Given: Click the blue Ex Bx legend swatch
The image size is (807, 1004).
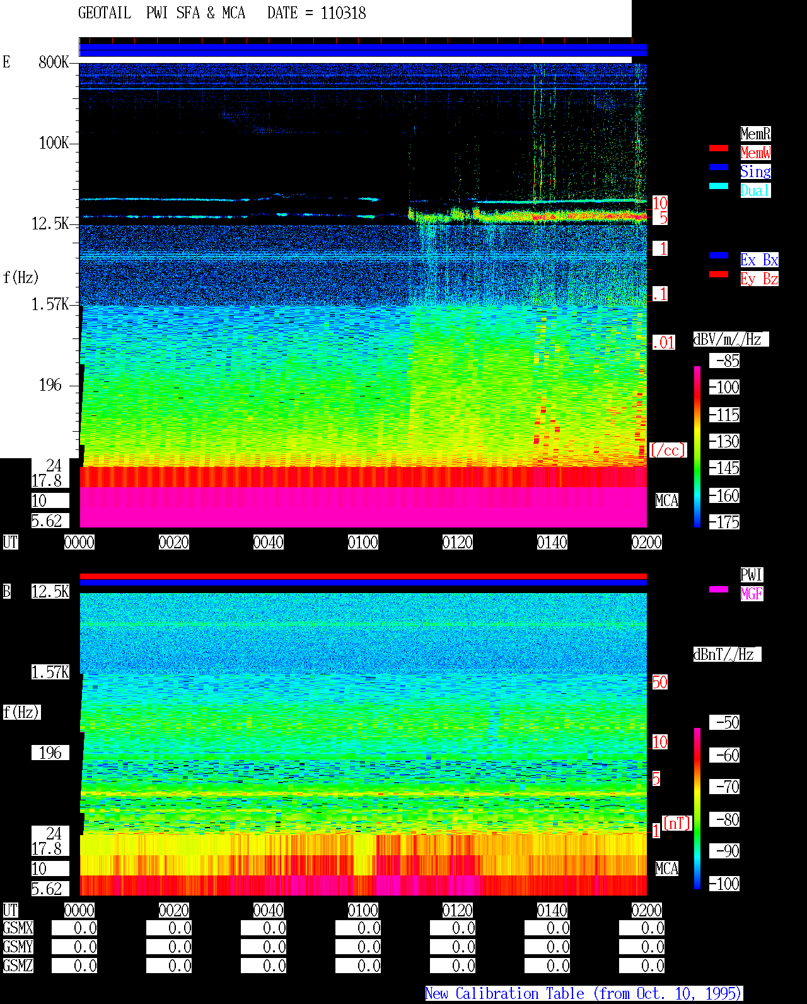Looking at the screenshot, I should (x=719, y=255).
